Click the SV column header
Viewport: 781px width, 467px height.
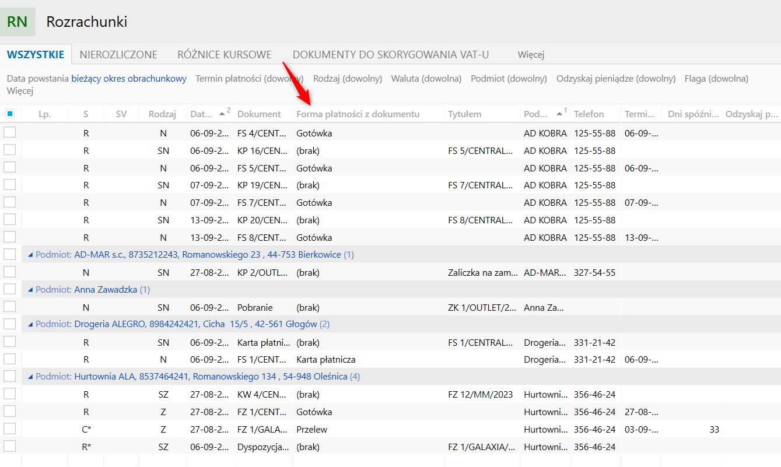[x=121, y=114]
